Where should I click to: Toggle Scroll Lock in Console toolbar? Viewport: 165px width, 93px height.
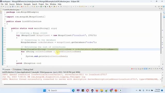coord(141,69)
